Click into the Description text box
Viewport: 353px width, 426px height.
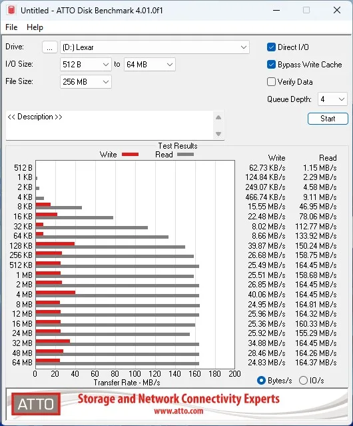(x=110, y=125)
